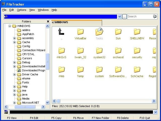Image resolution: width=161 pixels, height=121 pixels.
Task: Collapse the WINDOWS tree node
Action: point(10,26)
